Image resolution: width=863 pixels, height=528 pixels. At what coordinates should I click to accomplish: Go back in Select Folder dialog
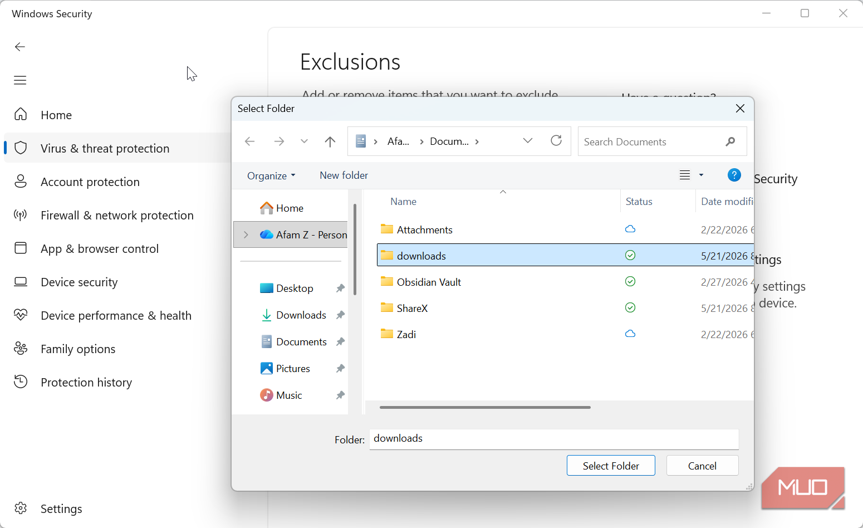click(250, 141)
